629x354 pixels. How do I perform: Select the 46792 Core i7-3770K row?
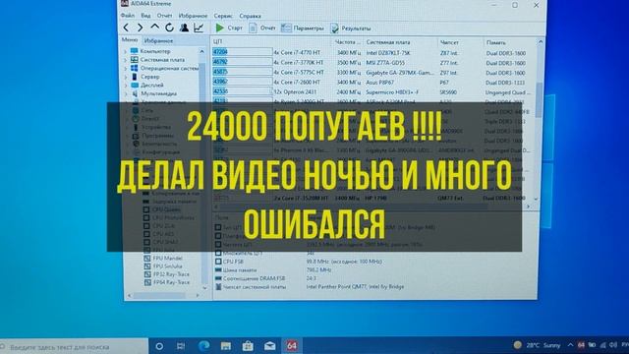[x=373, y=63]
